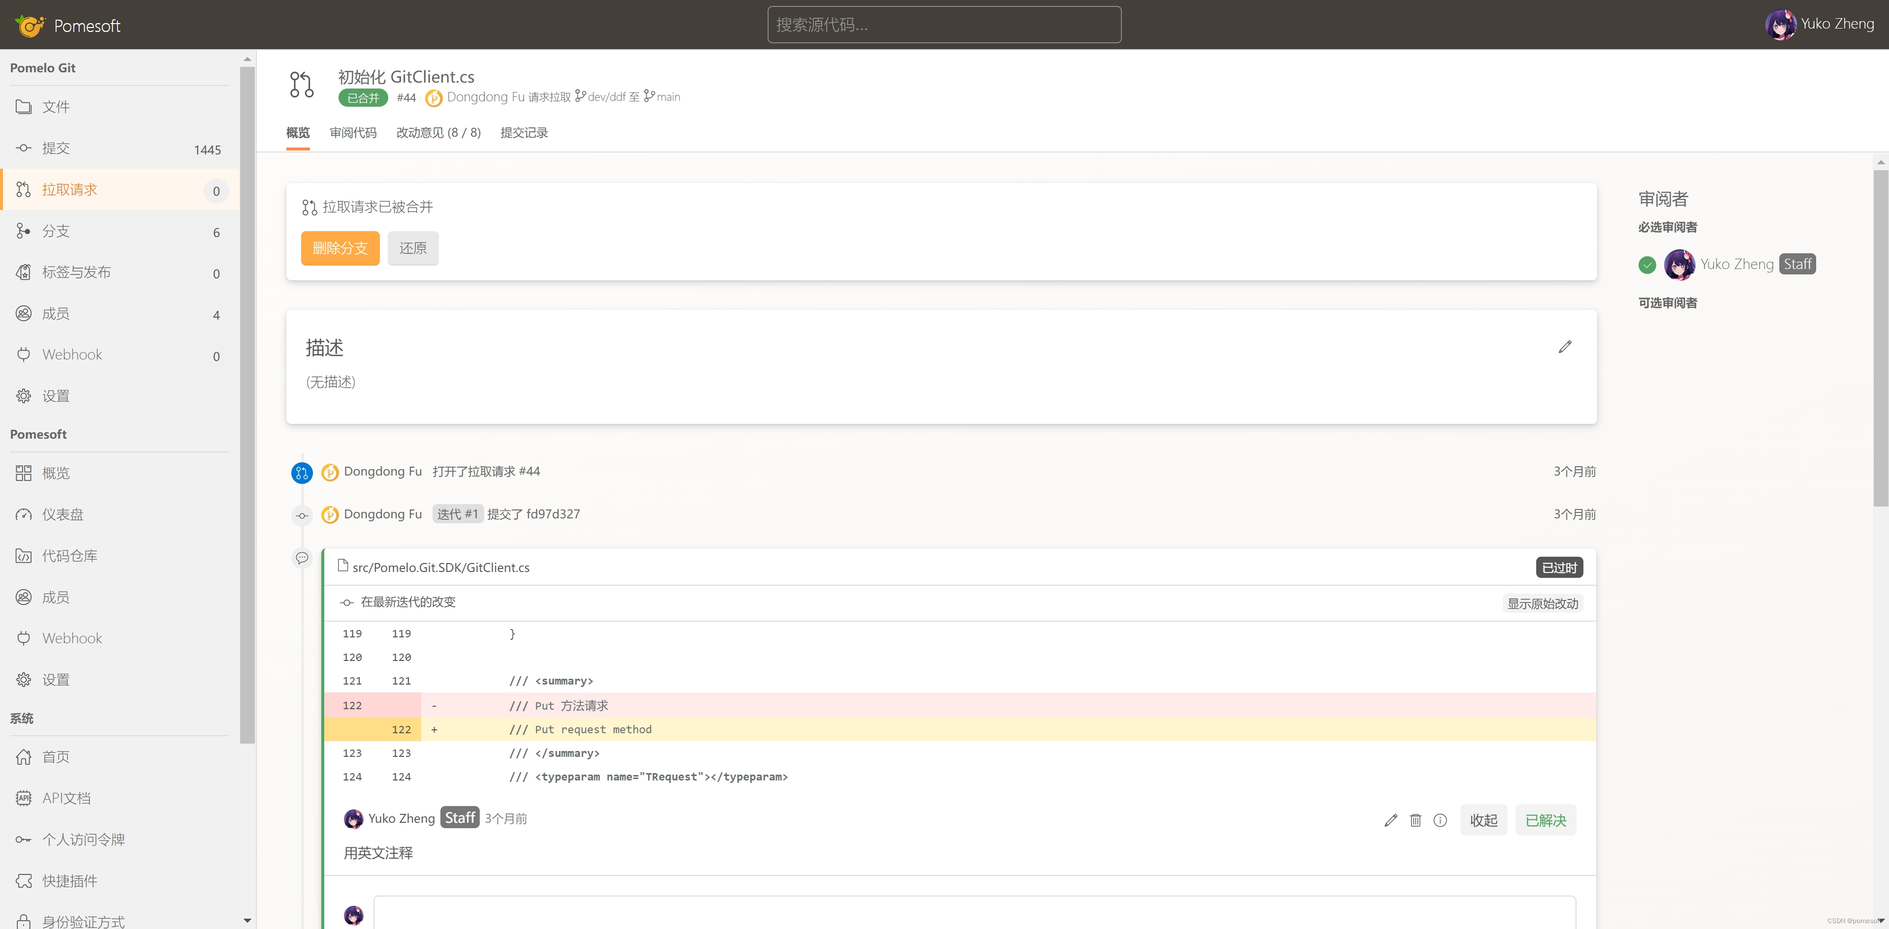Click the 还原 revert button

pyautogui.click(x=412, y=248)
